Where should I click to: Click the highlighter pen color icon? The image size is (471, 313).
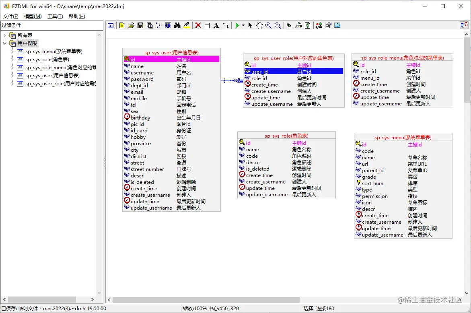[187, 25]
